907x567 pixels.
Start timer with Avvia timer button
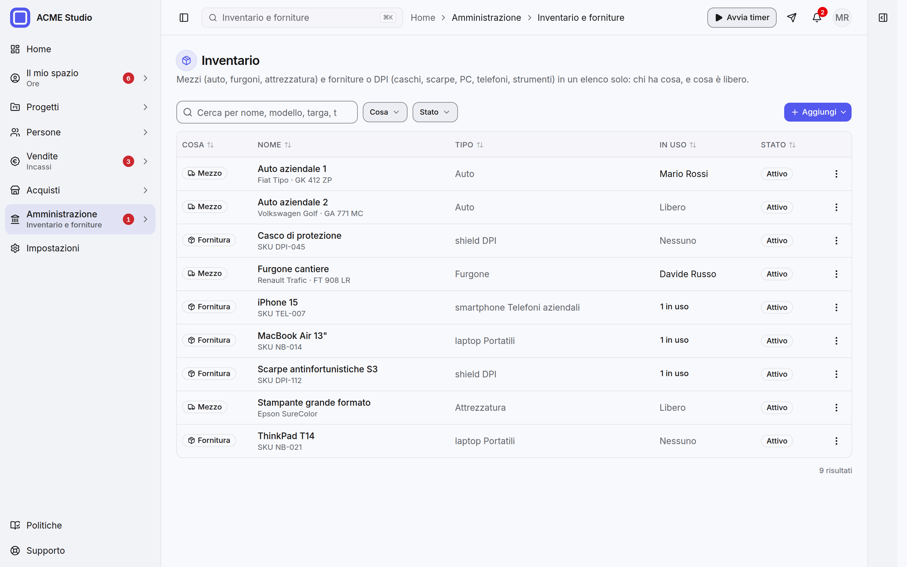(x=741, y=18)
